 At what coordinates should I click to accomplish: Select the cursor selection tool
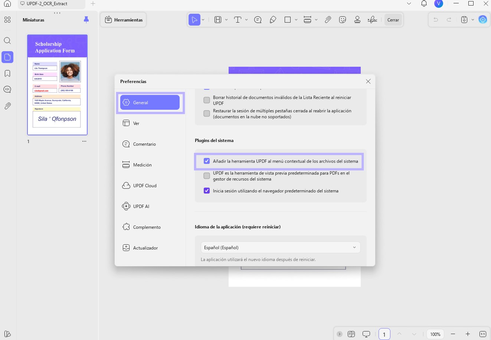(194, 20)
